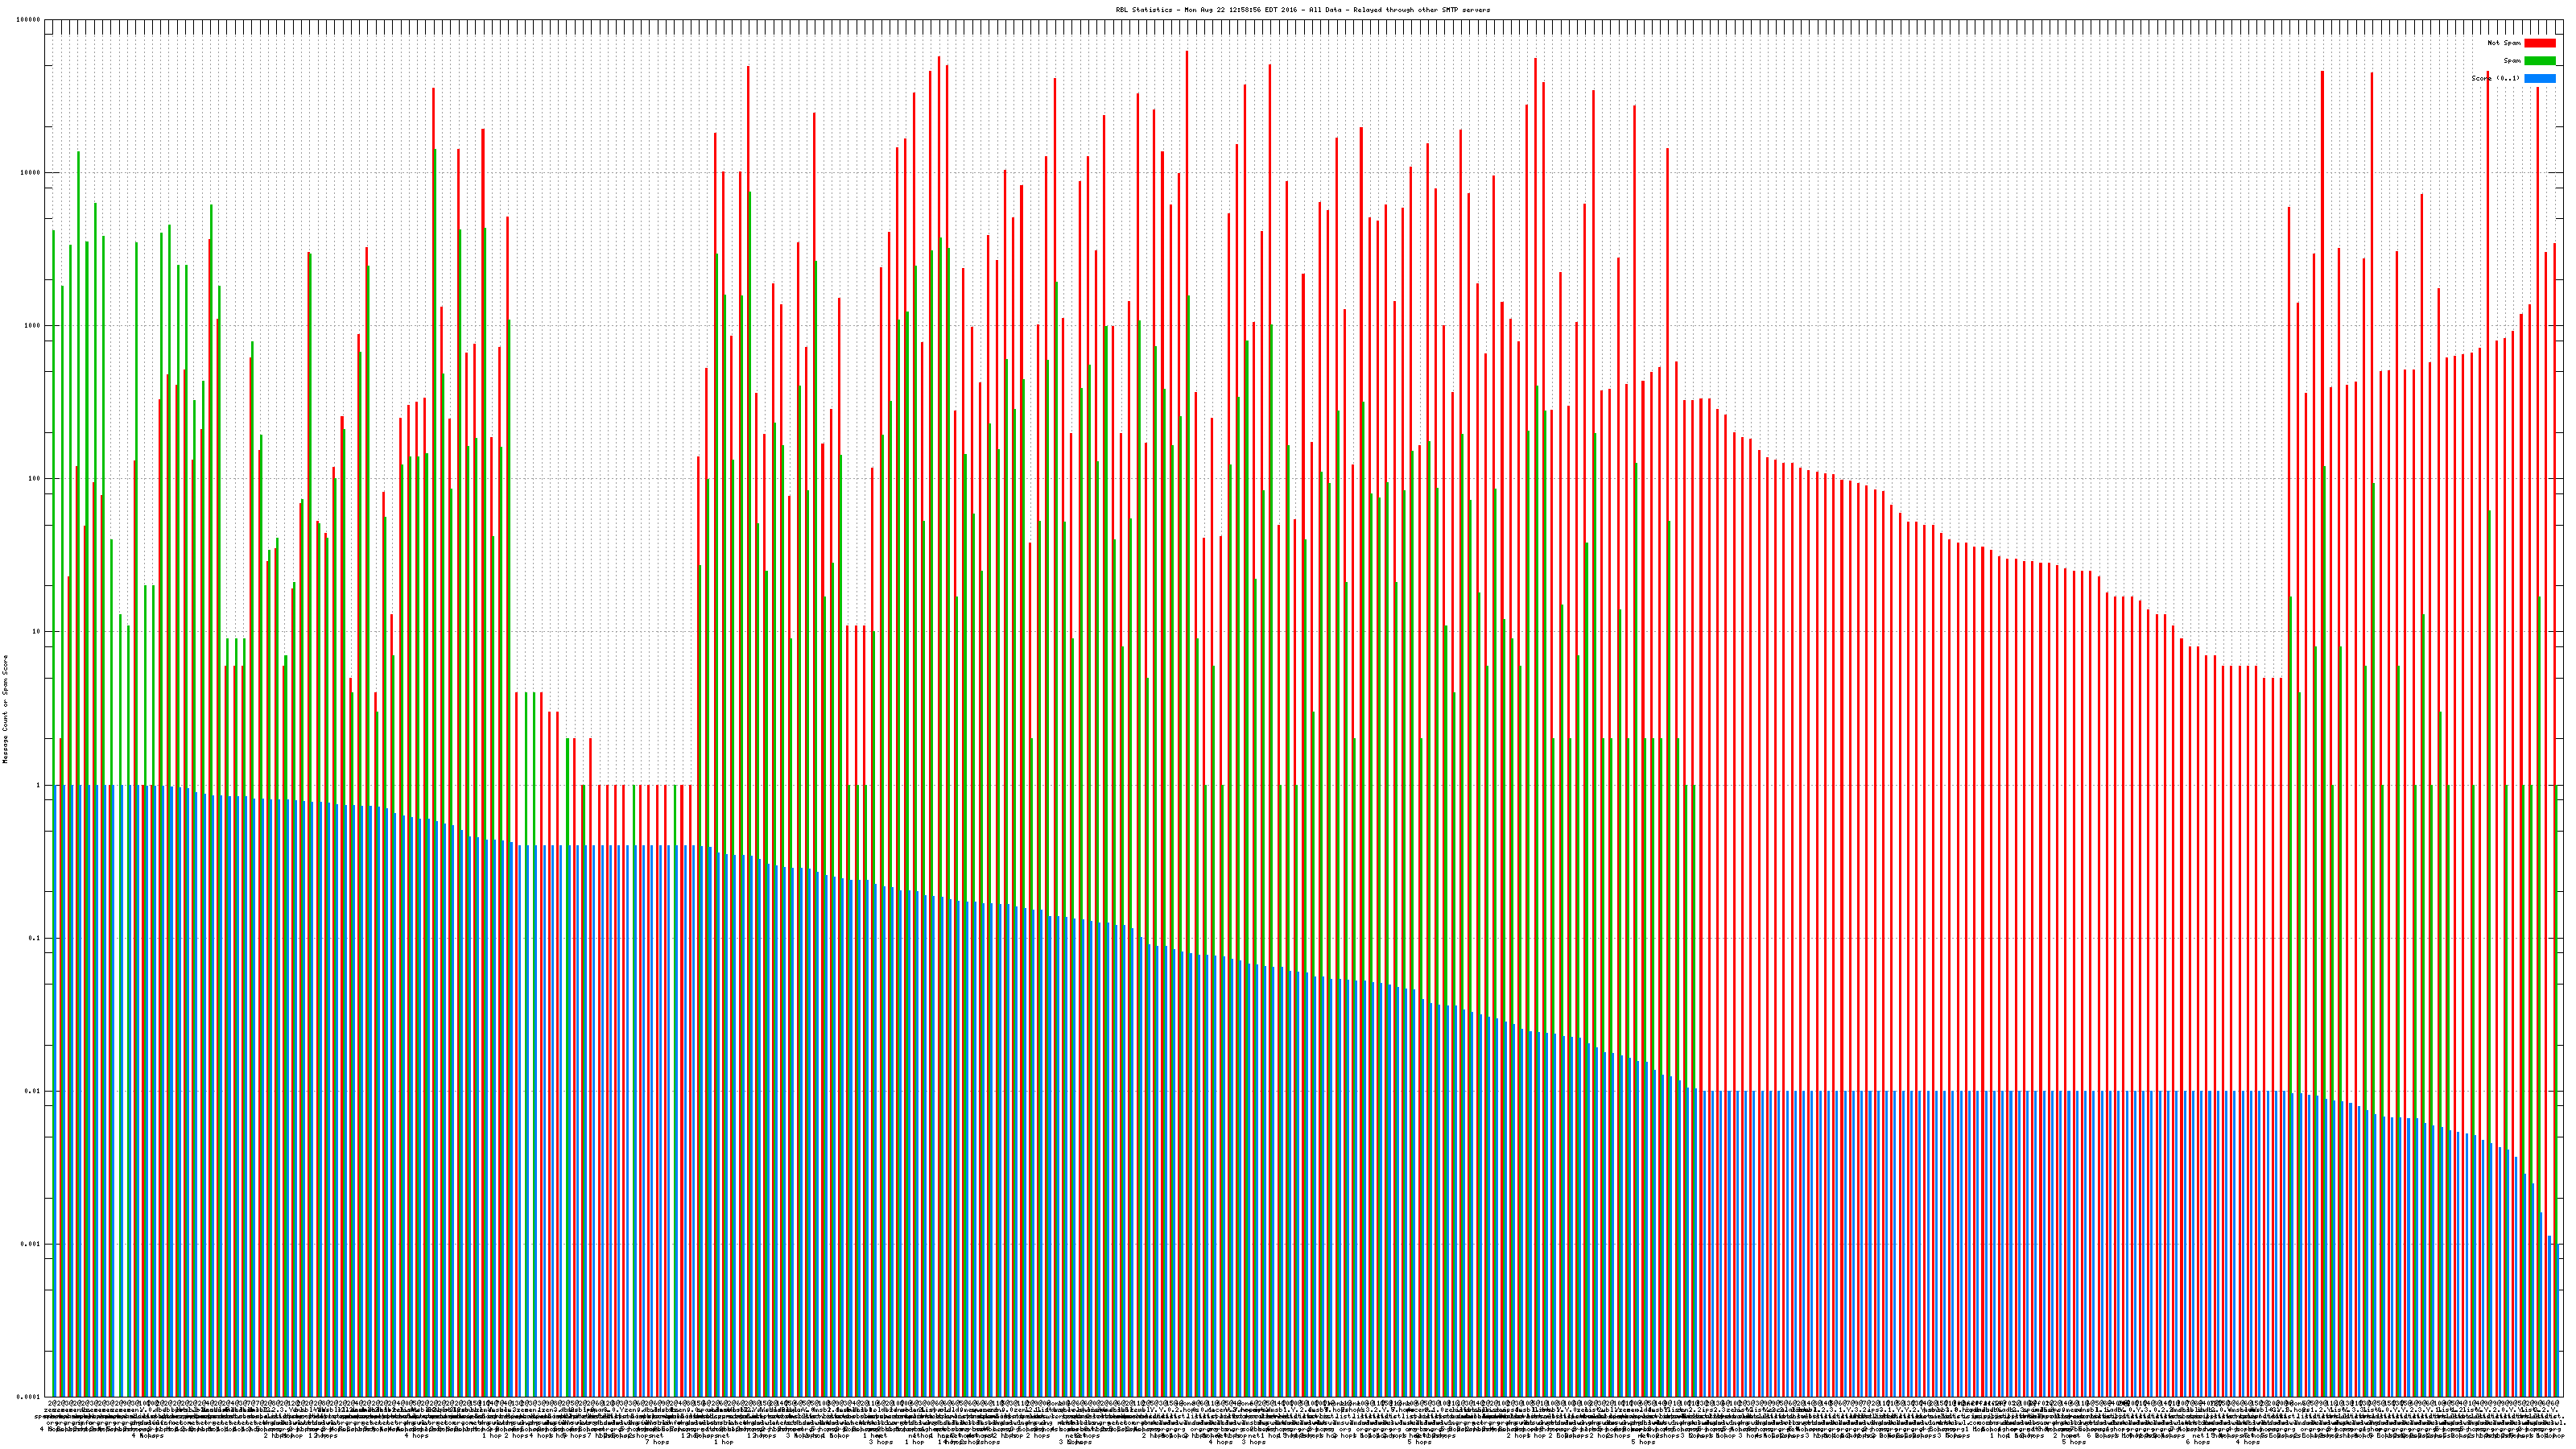Click the 100000 y-axis tick label

click(29, 20)
